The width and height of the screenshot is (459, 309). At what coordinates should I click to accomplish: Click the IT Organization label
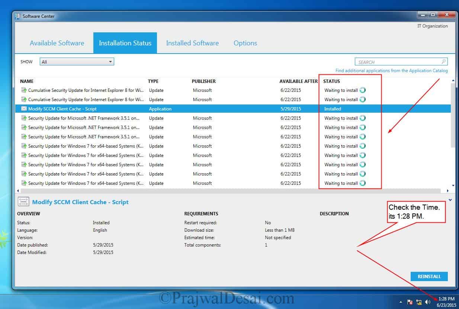tap(433, 26)
